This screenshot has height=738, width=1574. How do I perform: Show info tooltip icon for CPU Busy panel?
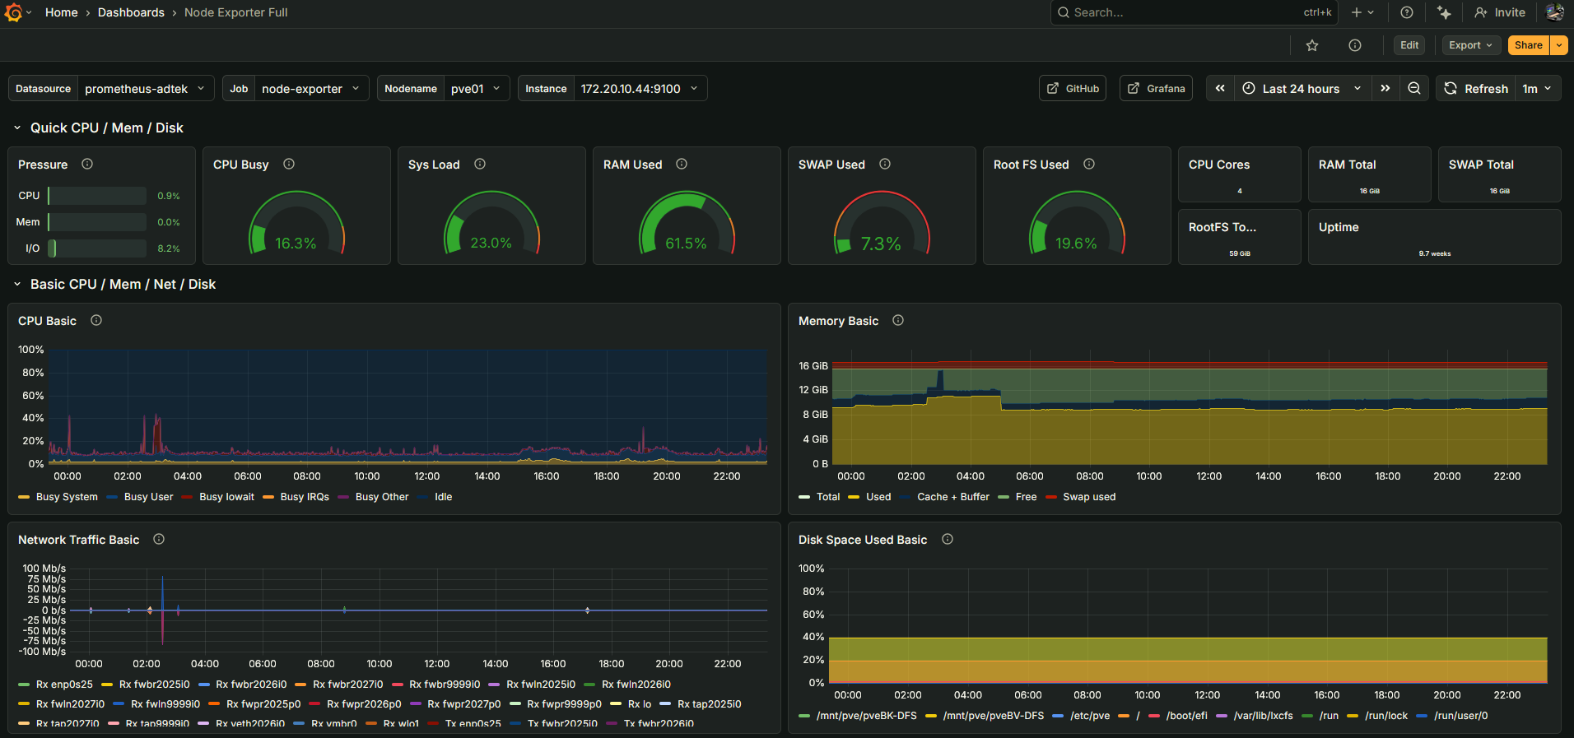point(289,164)
